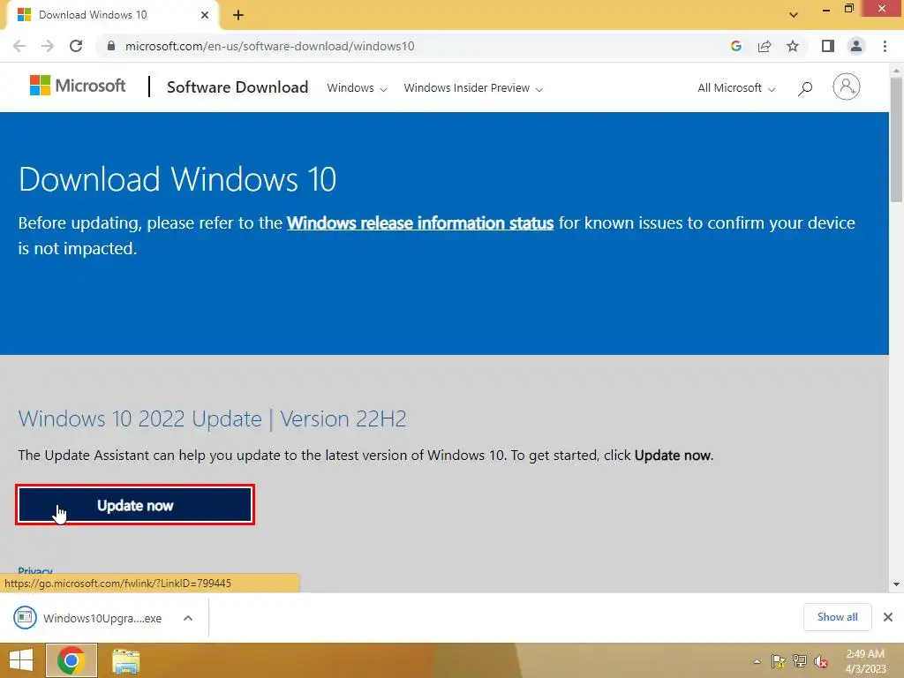
Task: Open the tab search chevron
Action: coord(794,15)
